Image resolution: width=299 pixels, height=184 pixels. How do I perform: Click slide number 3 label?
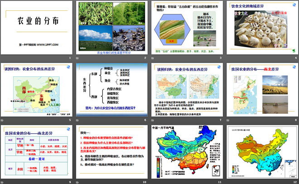pos(221,58)
